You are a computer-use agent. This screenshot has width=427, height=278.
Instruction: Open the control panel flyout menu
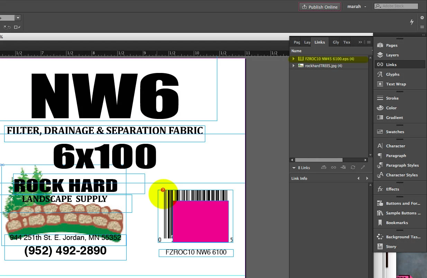coord(422,27)
